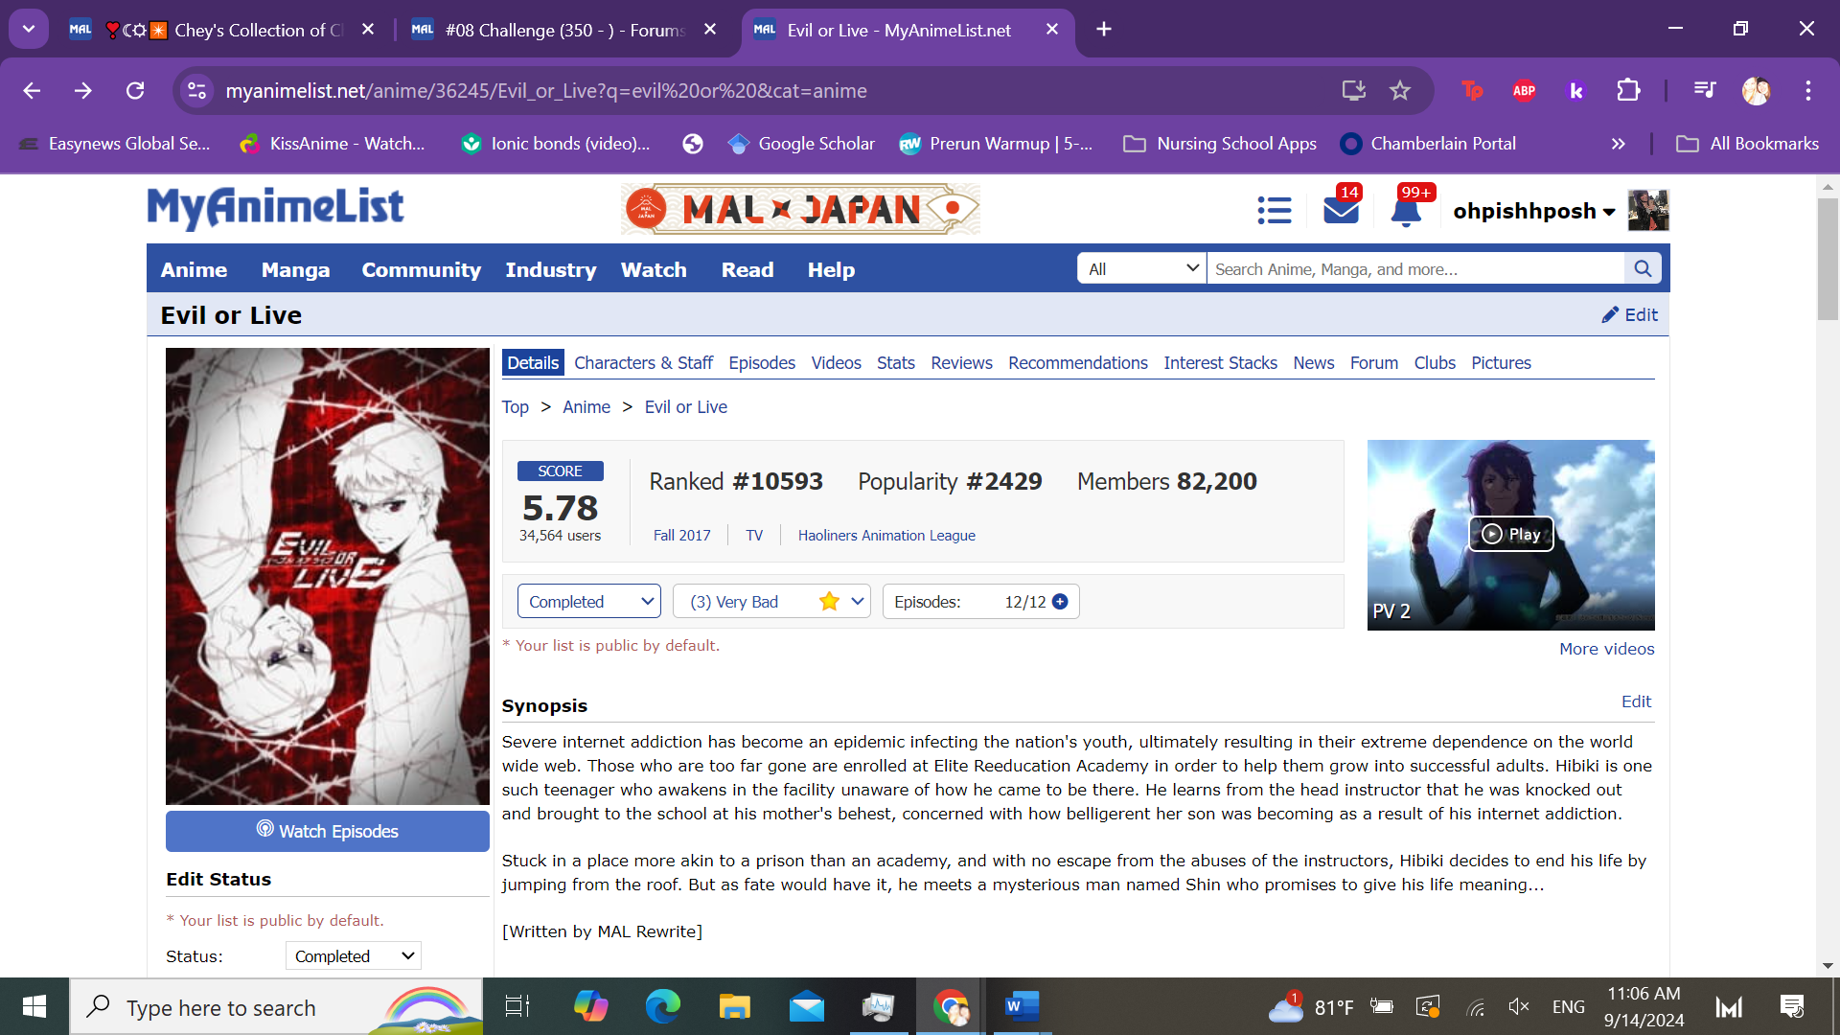
Task: View site information icon in address bar
Action: [196, 90]
